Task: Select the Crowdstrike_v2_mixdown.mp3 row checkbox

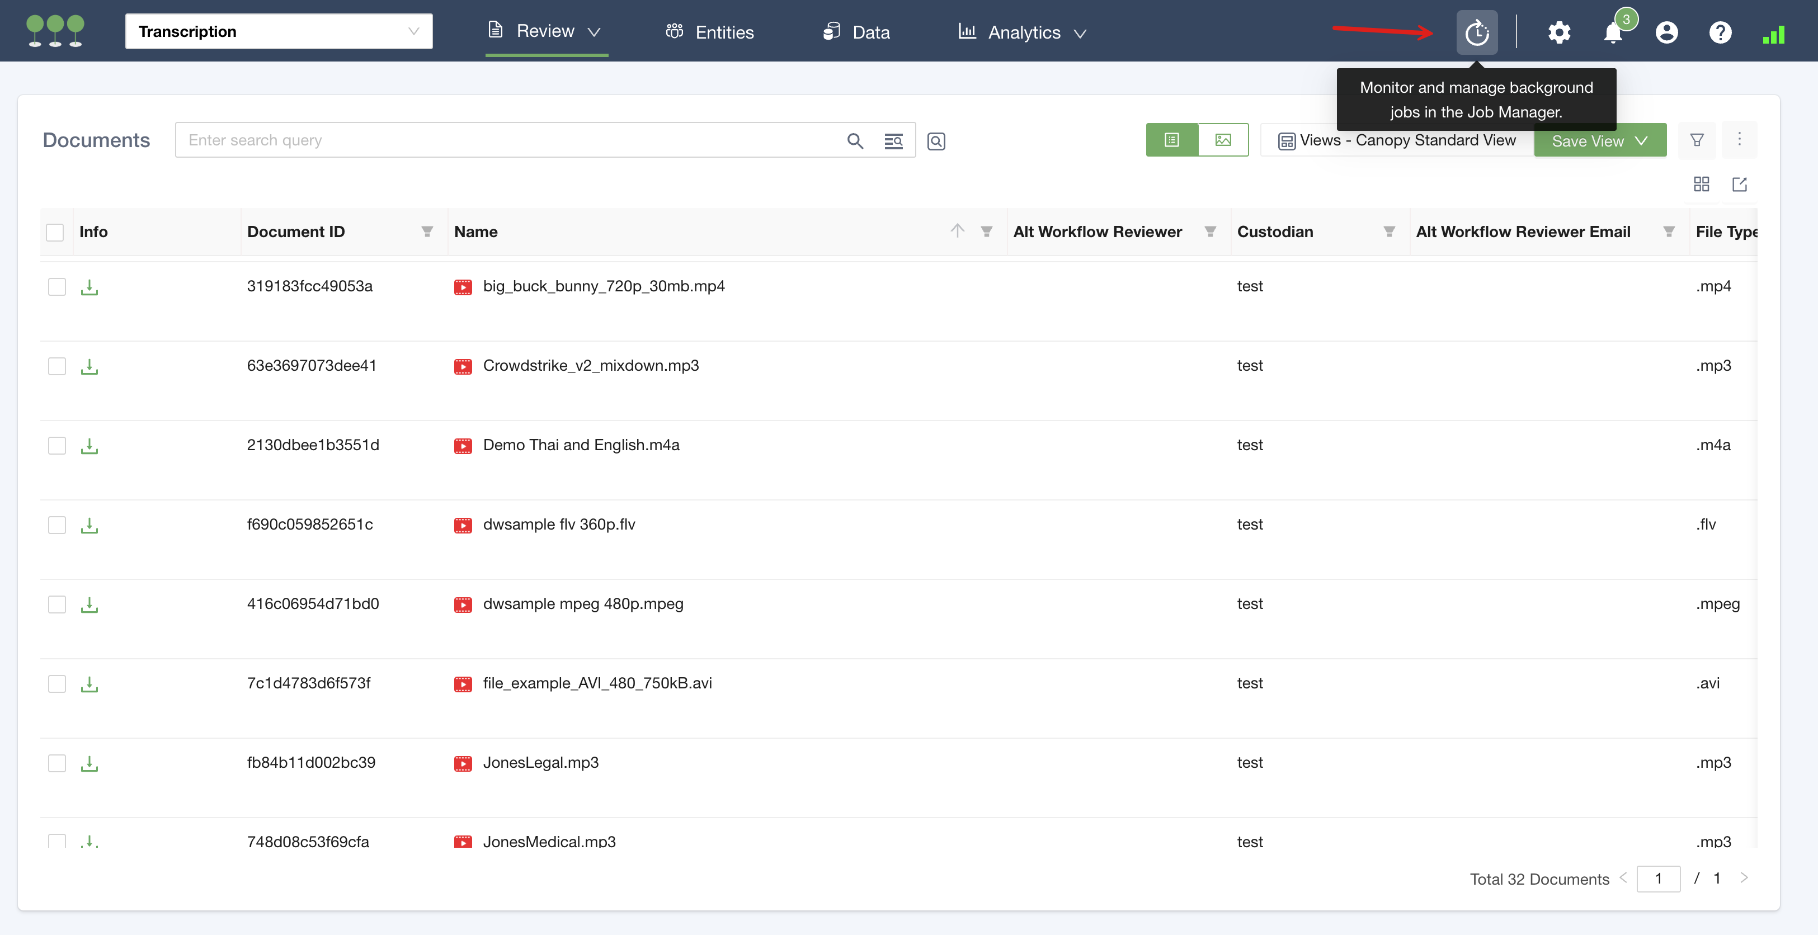Action: 56,366
